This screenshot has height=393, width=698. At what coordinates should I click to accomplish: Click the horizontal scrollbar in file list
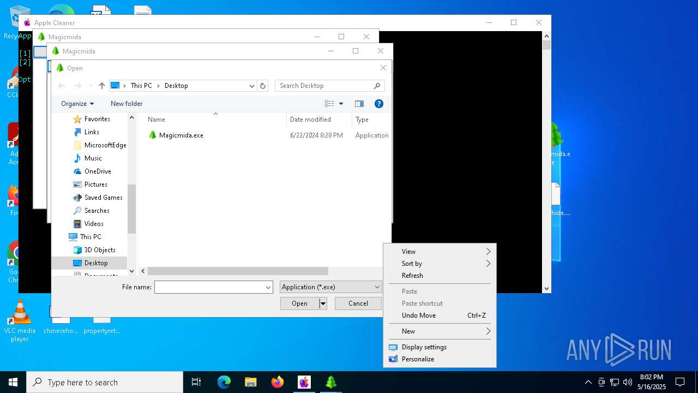point(238,271)
